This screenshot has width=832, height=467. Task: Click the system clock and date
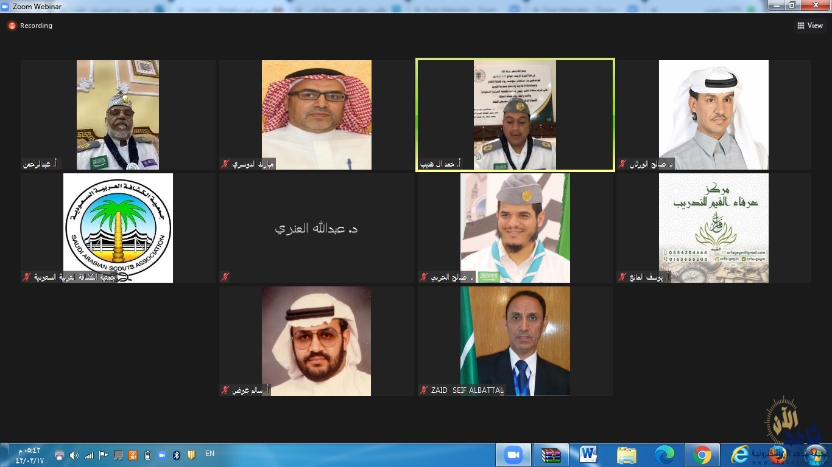(x=29, y=455)
